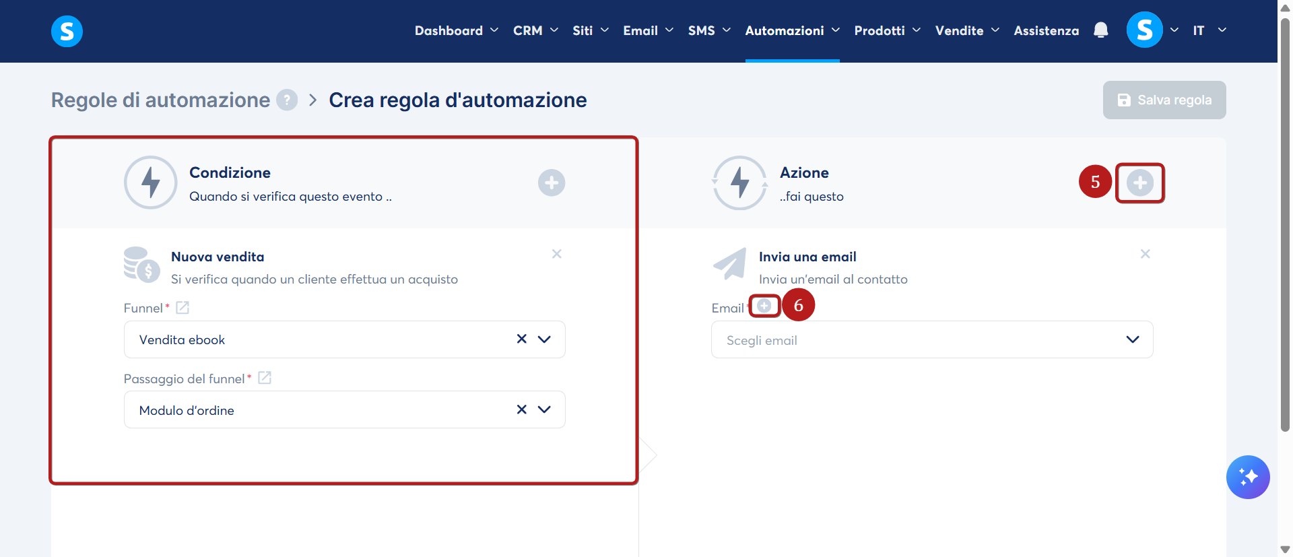This screenshot has width=1293, height=557.
Task: Remove the Nuova vendita condition
Action: 556,254
